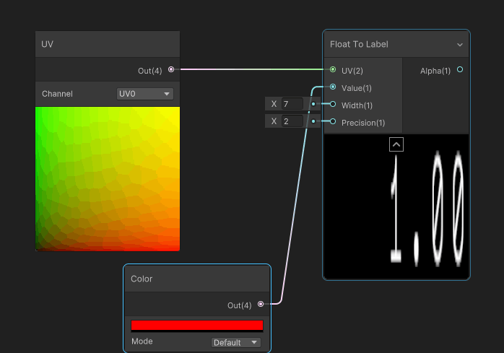Click the Alpha(1) output port
Image resolution: width=504 pixels, height=353 pixels.
(460, 69)
